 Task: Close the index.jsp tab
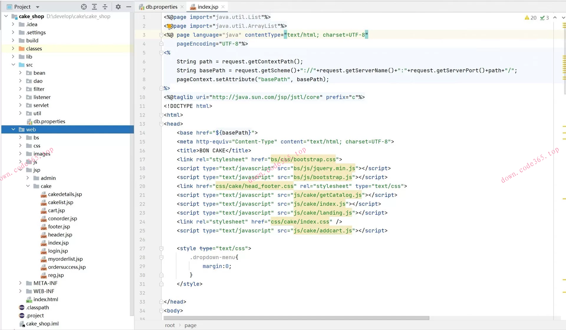coord(223,7)
